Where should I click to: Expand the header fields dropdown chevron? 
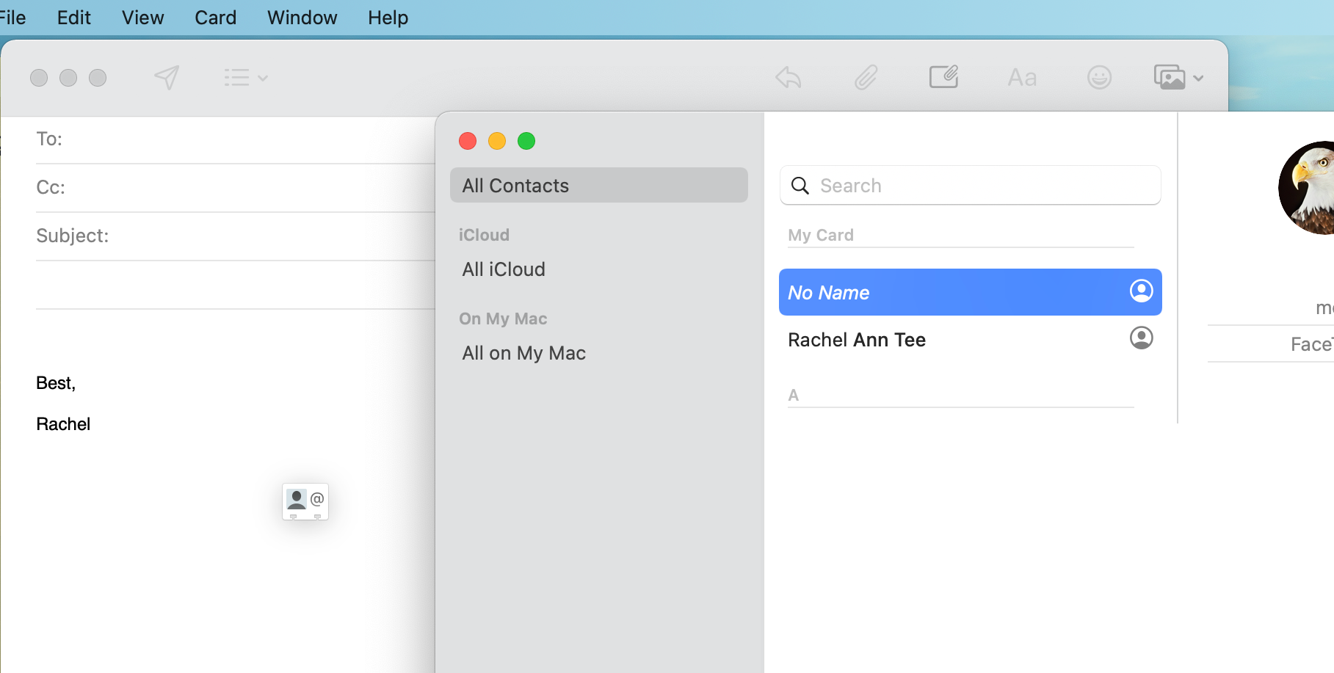tap(264, 78)
